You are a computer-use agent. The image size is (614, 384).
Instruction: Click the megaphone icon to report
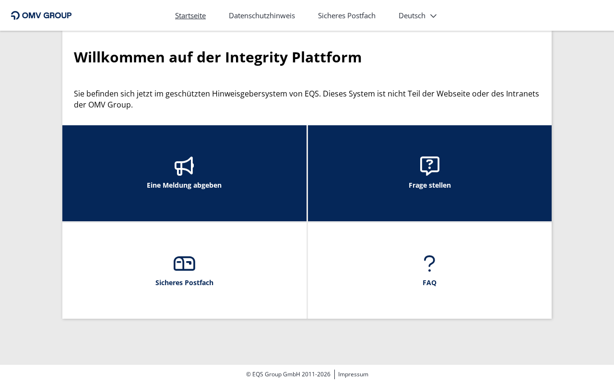(184, 166)
